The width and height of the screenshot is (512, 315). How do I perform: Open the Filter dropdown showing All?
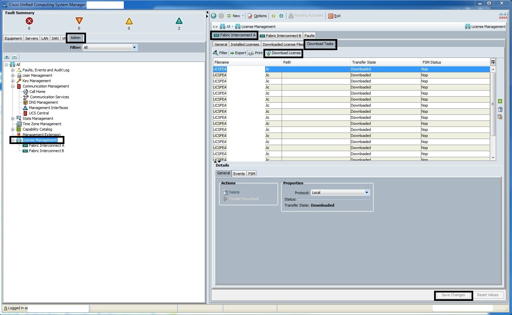(x=110, y=47)
